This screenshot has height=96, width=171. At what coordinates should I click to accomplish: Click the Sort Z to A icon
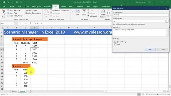click(x=73, y=15)
